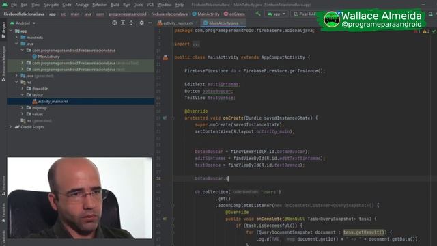Toggle the Favorites side tab
The height and width of the screenshot is (246, 437).
pos(3,213)
